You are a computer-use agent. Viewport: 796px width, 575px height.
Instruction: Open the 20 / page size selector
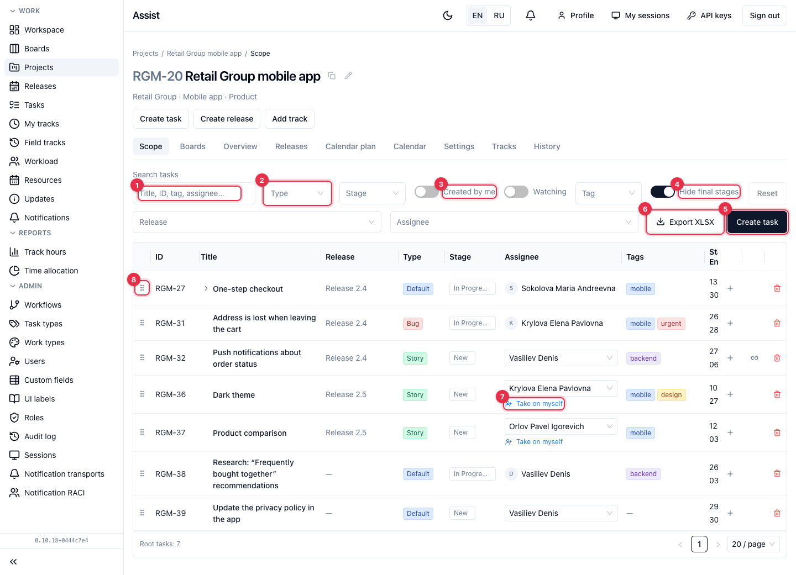(753, 544)
